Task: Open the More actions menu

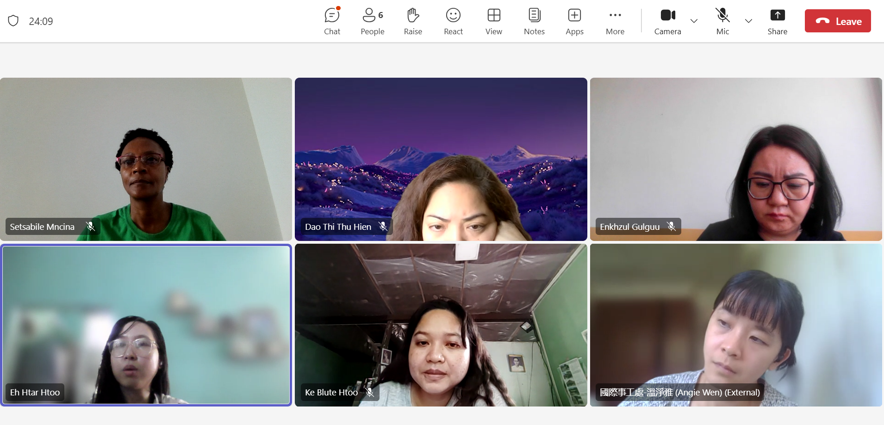Action: click(x=615, y=21)
